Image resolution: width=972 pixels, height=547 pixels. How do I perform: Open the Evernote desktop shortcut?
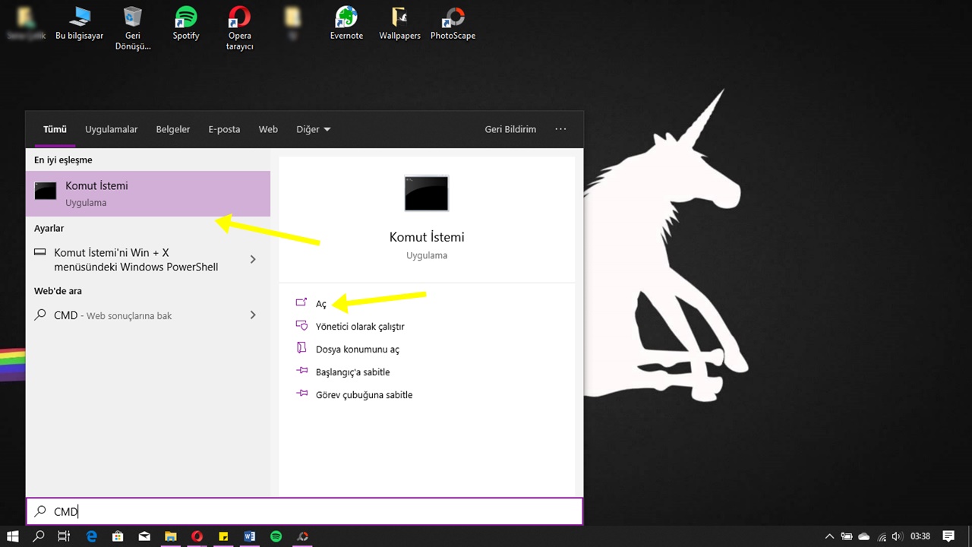click(346, 23)
